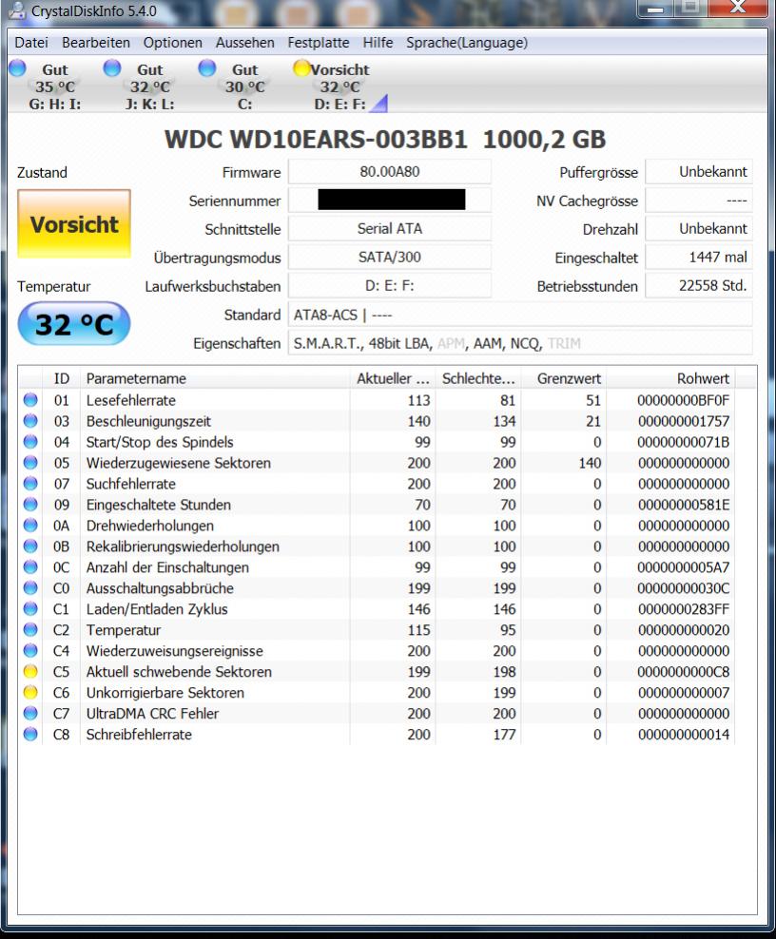Click the status orb of Schreibfehlerrate row
The width and height of the screenshot is (776, 939).
(x=30, y=735)
